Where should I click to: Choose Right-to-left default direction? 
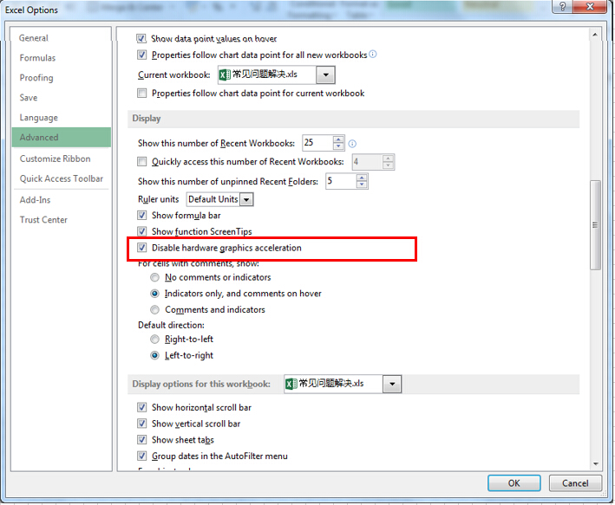tap(155, 339)
